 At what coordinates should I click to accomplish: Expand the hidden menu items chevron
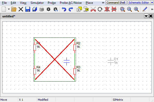tap(103, 3)
